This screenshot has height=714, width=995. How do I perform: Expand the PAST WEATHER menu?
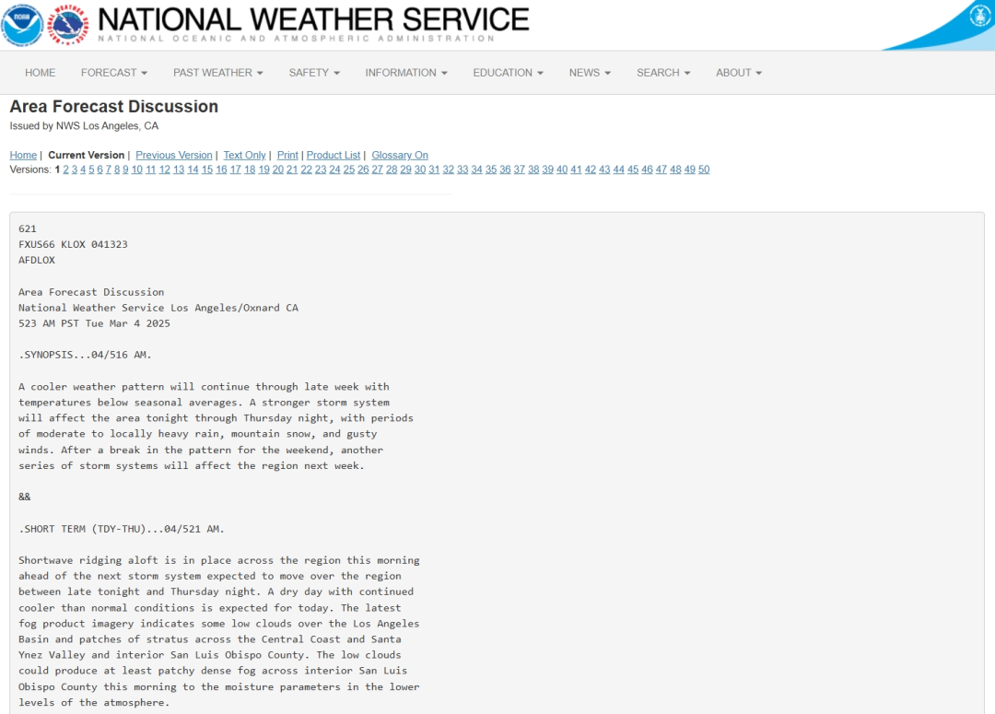coord(218,73)
